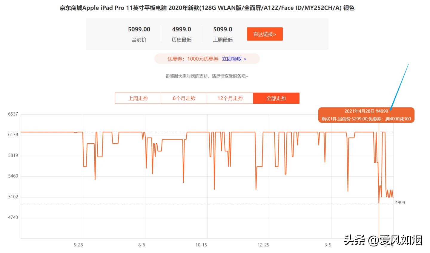430x253 pixels.
Task: Open the 12个月走势 tab
Action: pyautogui.click(x=230, y=98)
